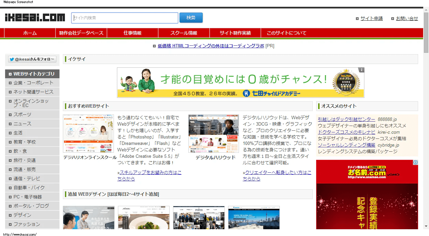The height and width of the screenshot is (236, 429).
Task: Click the page scrollbar down arrow
Action: (x=426, y=226)
